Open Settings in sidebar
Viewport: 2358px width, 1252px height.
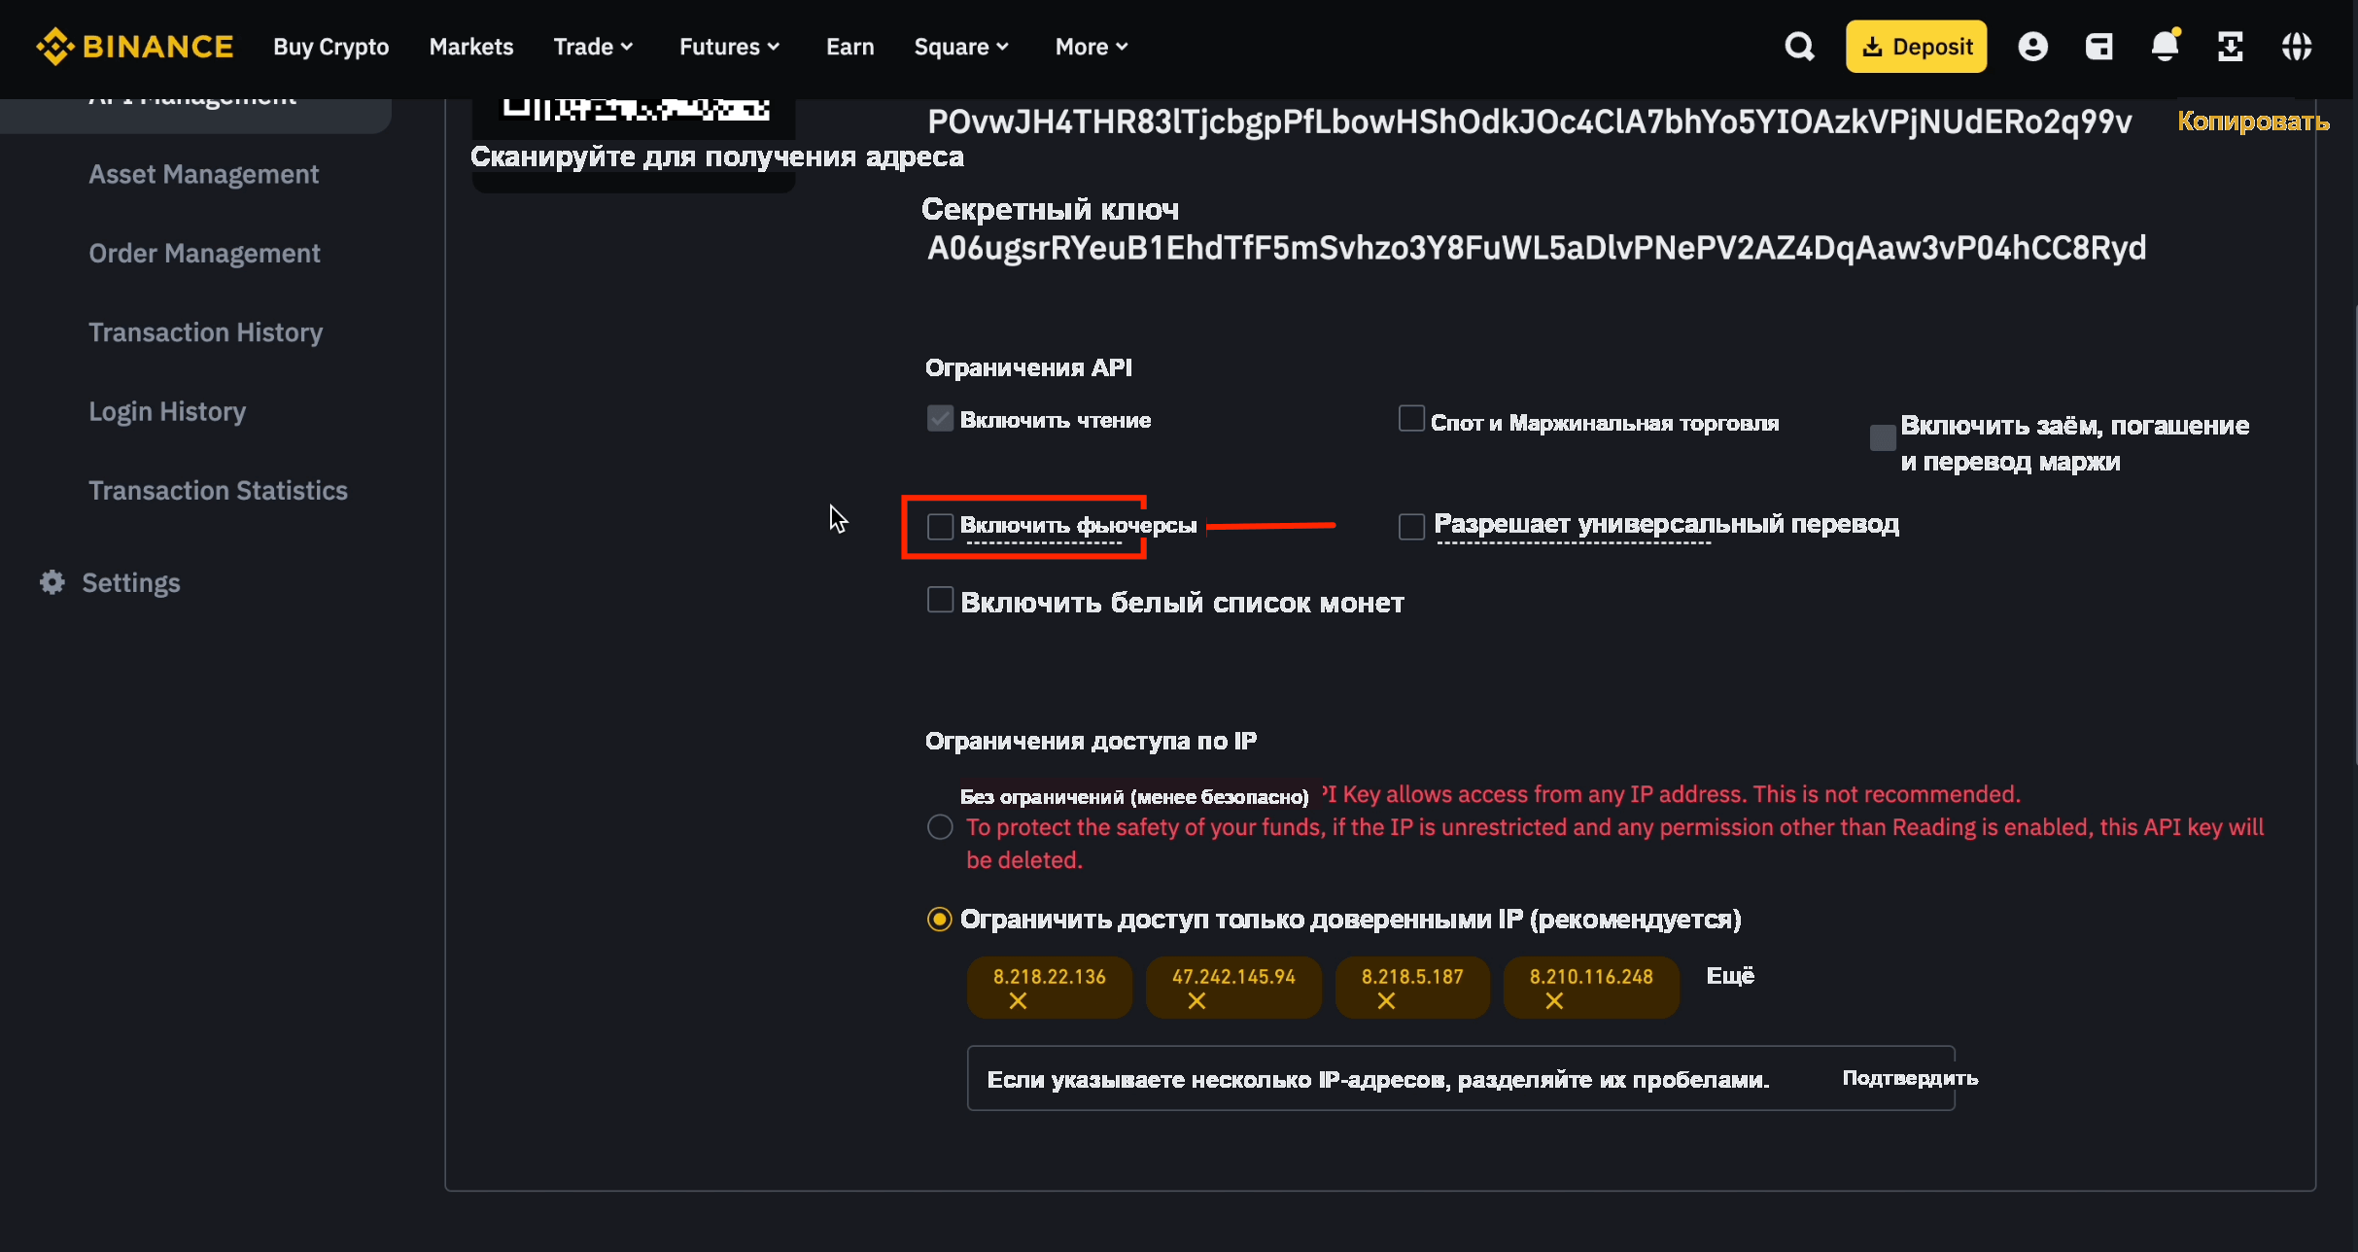[131, 582]
